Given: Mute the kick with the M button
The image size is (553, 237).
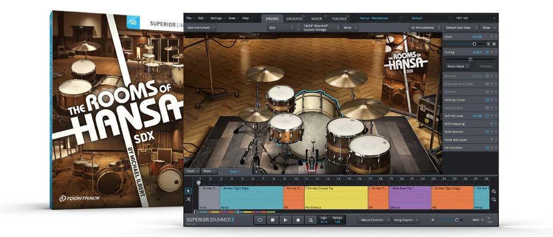Looking at the screenshot, I should click(494, 44).
